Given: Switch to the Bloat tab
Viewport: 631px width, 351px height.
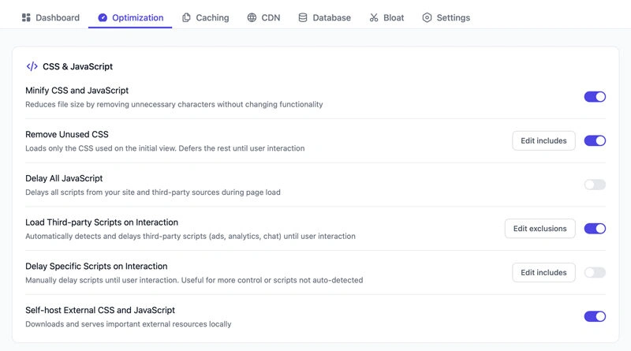Looking at the screenshot, I should 386,17.
